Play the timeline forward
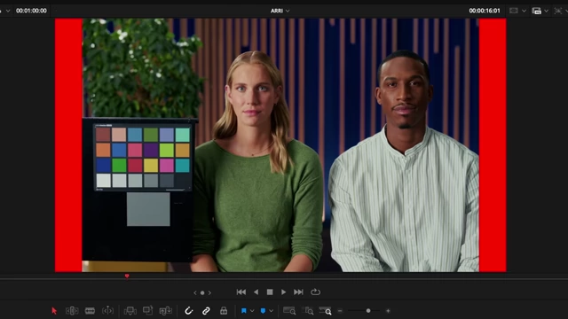 [x=283, y=292]
